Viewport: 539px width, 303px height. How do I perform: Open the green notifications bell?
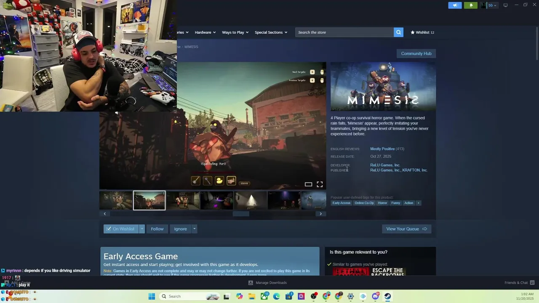click(x=471, y=5)
